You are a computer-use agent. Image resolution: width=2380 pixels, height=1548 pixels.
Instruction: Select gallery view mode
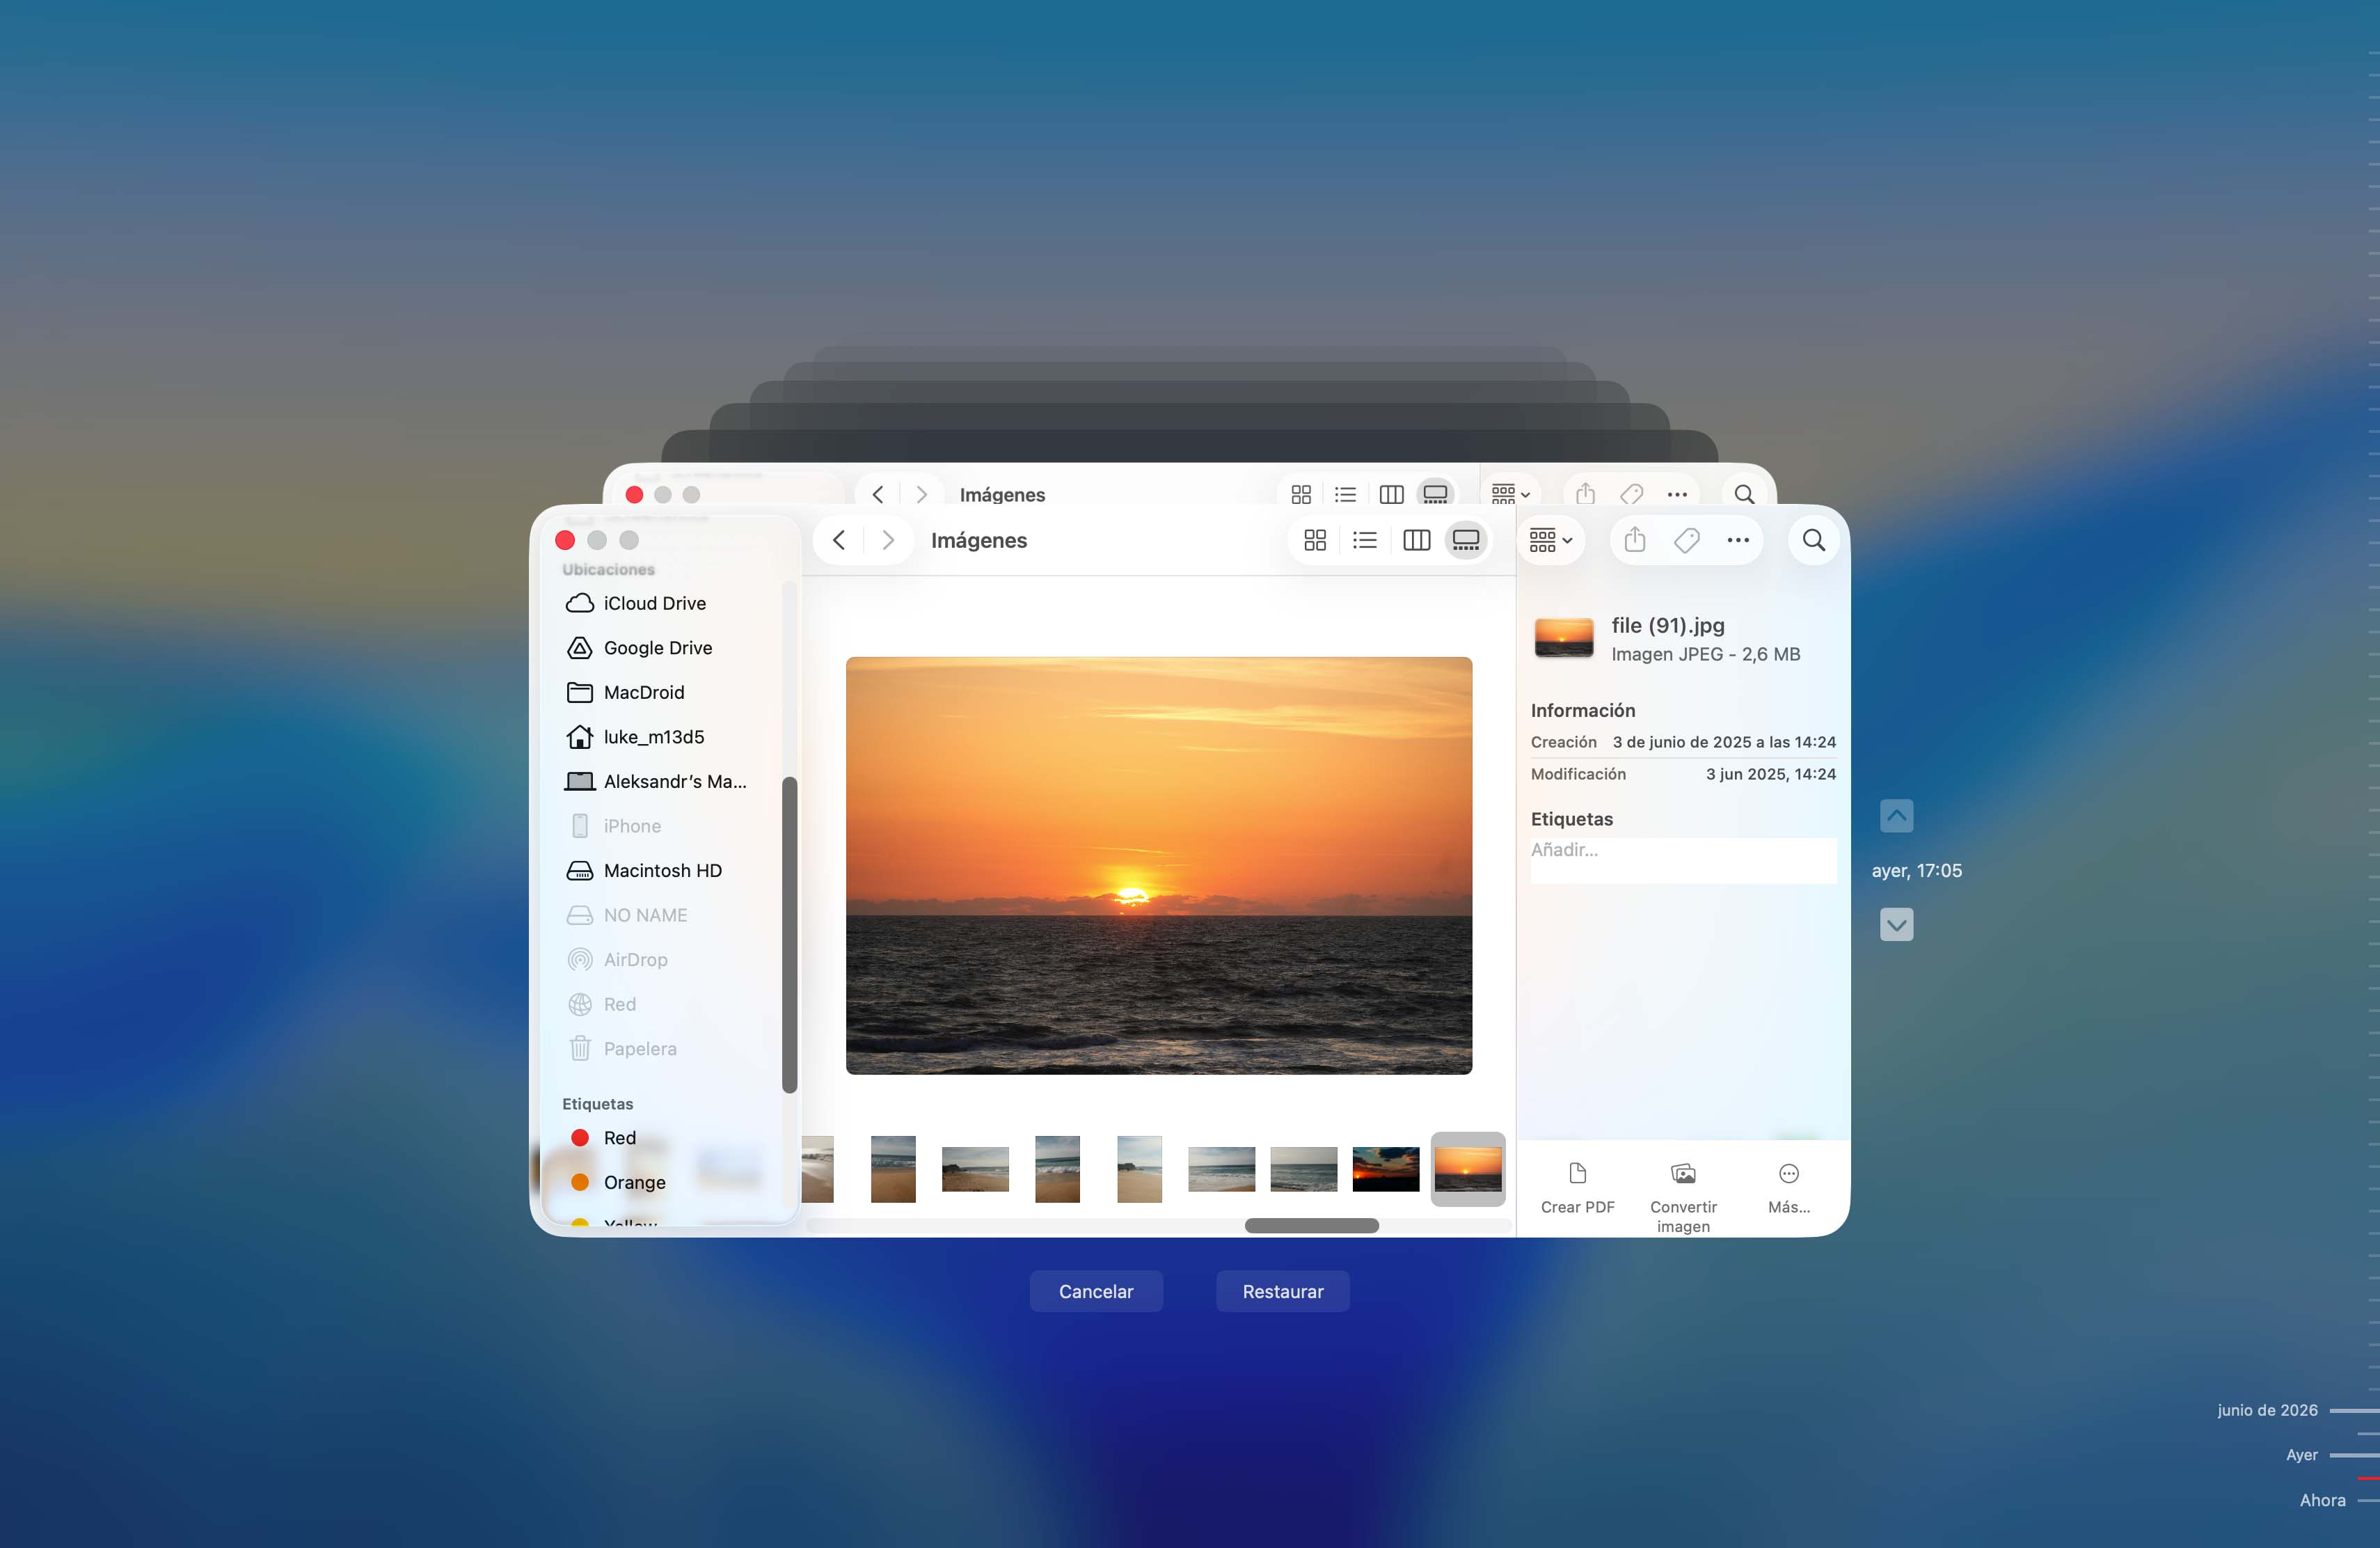1466,540
